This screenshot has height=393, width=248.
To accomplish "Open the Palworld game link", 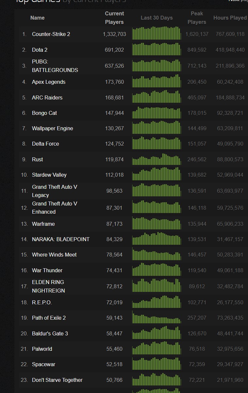I will coord(42,349).
